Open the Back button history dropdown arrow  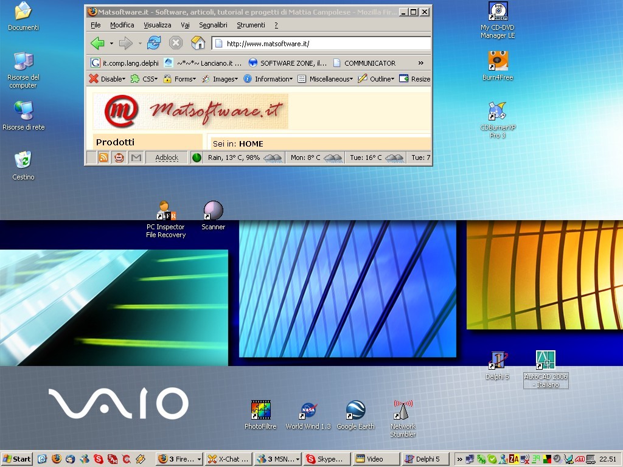[112, 43]
